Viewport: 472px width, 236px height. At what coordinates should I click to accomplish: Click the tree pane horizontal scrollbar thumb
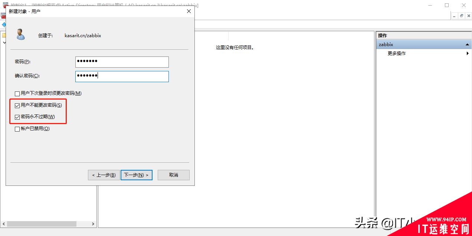tap(42, 224)
